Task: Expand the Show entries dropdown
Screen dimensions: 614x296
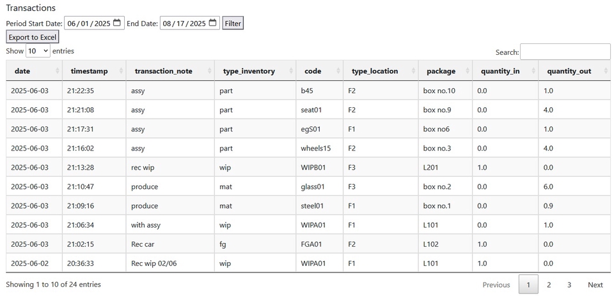Action: coord(38,51)
